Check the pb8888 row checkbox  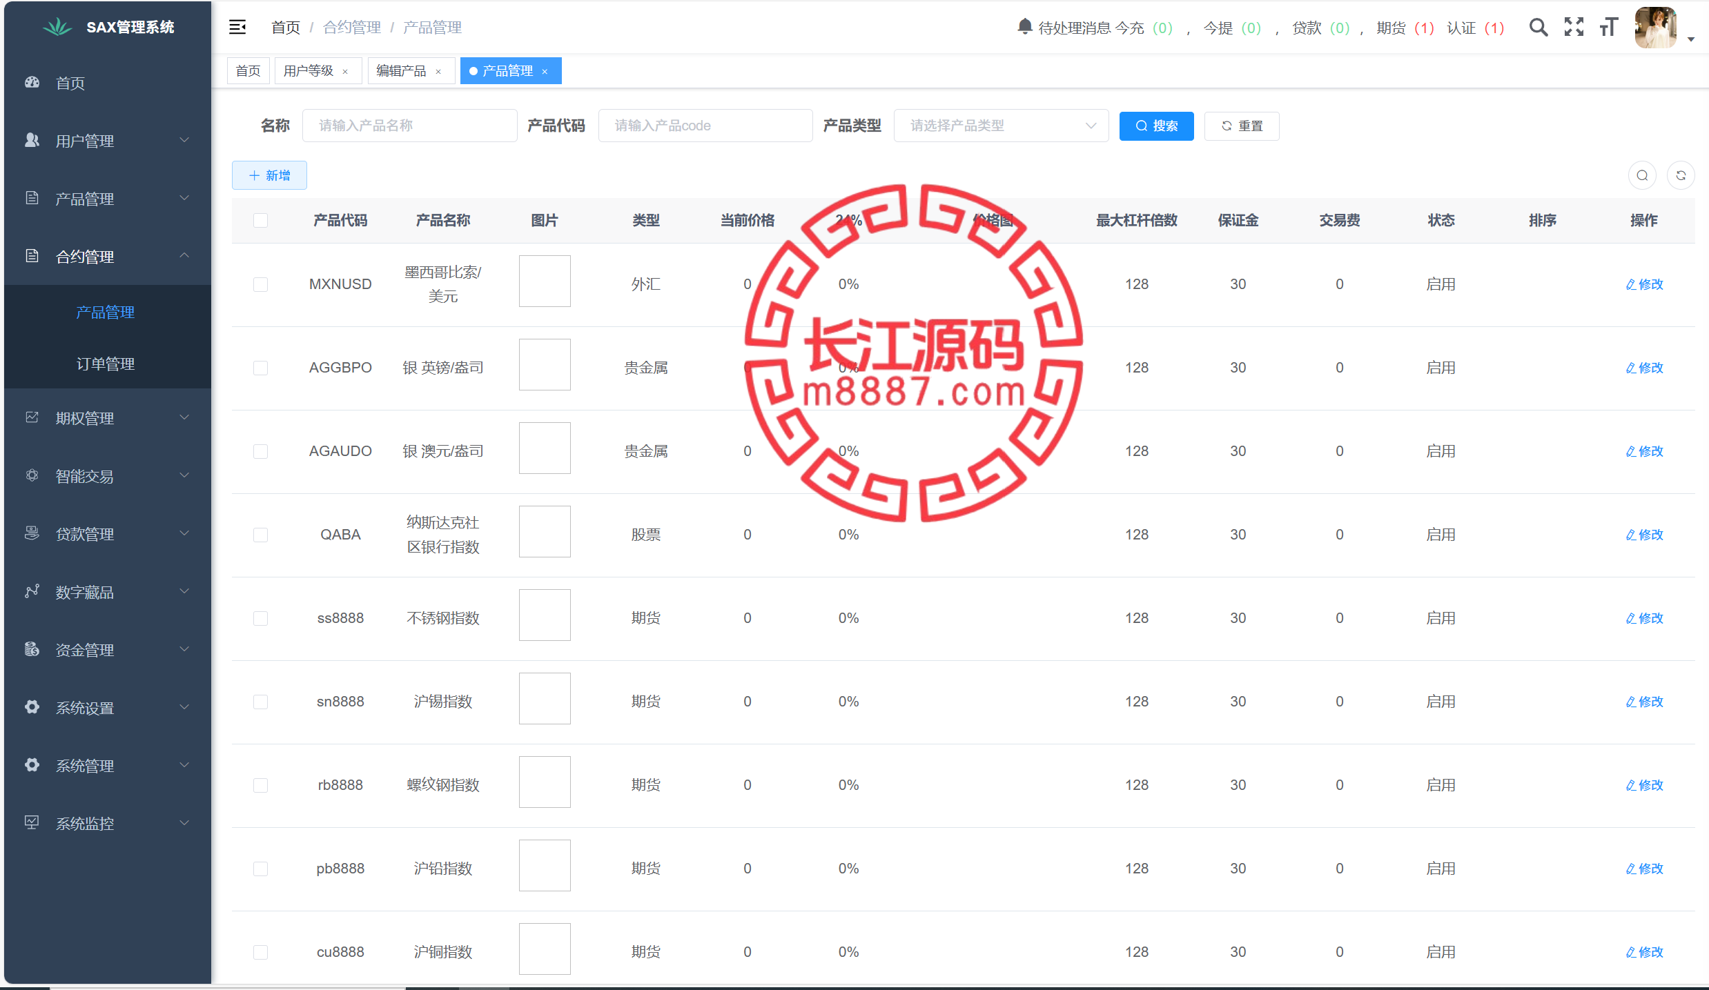[260, 869]
